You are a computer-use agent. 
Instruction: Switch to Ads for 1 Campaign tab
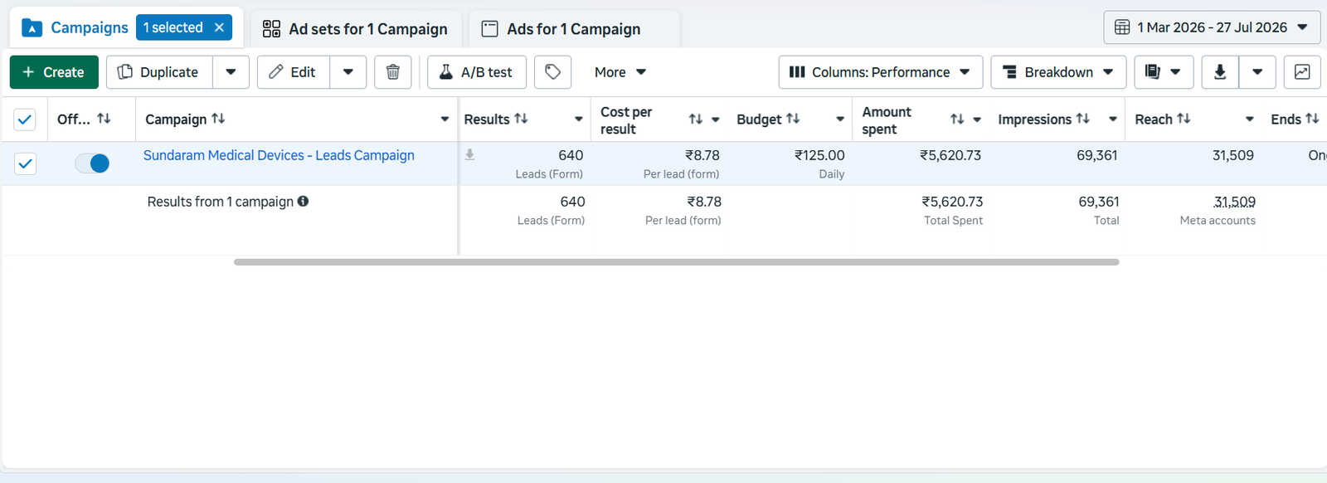[x=574, y=29]
